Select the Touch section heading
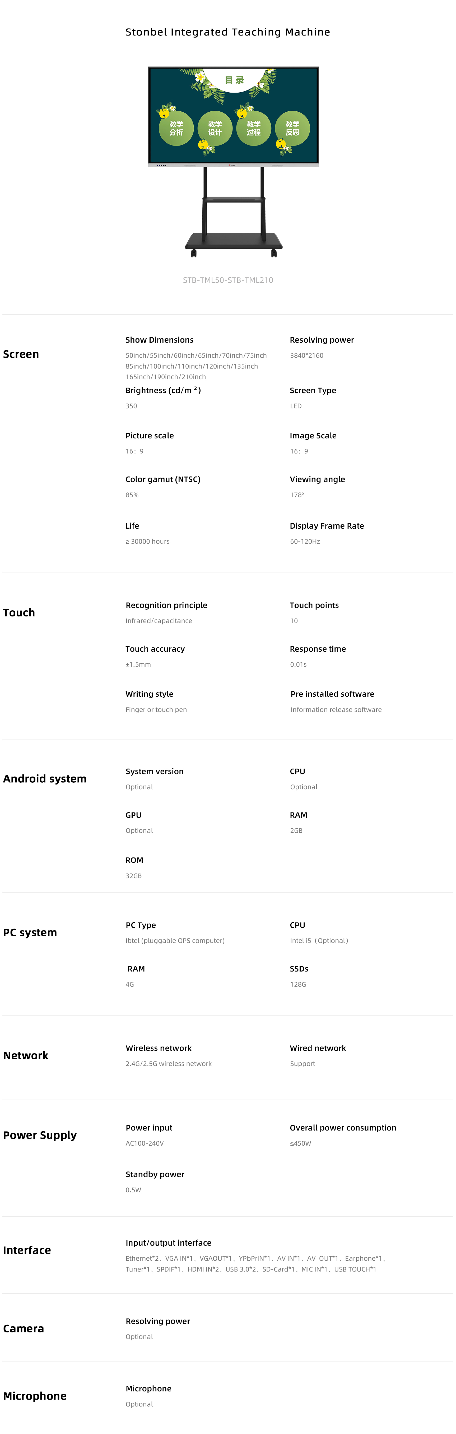This screenshot has width=456, height=1434. tap(19, 612)
